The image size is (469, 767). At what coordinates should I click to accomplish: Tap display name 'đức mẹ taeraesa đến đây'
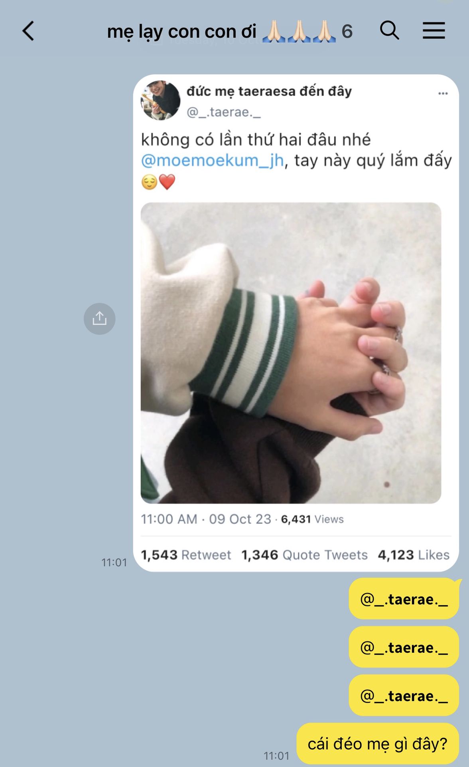point(269,91)
